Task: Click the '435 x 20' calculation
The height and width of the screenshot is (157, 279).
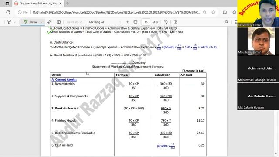Action: tap(166, 133)
